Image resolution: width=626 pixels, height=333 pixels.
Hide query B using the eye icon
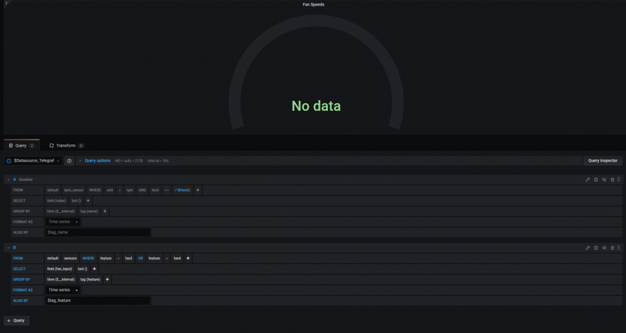click(x=604, y=248)
